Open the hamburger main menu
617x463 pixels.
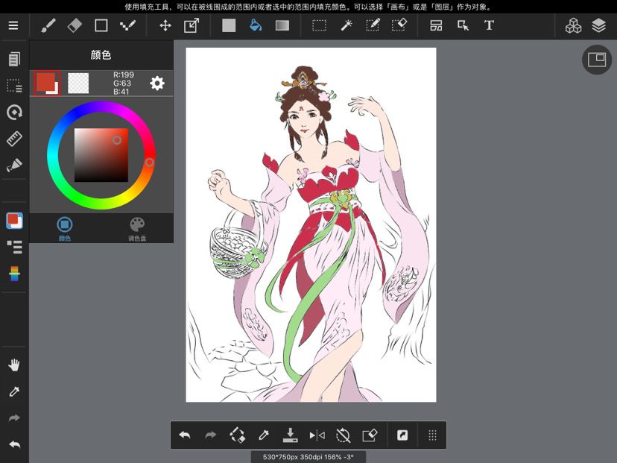[x=13, y=25]
